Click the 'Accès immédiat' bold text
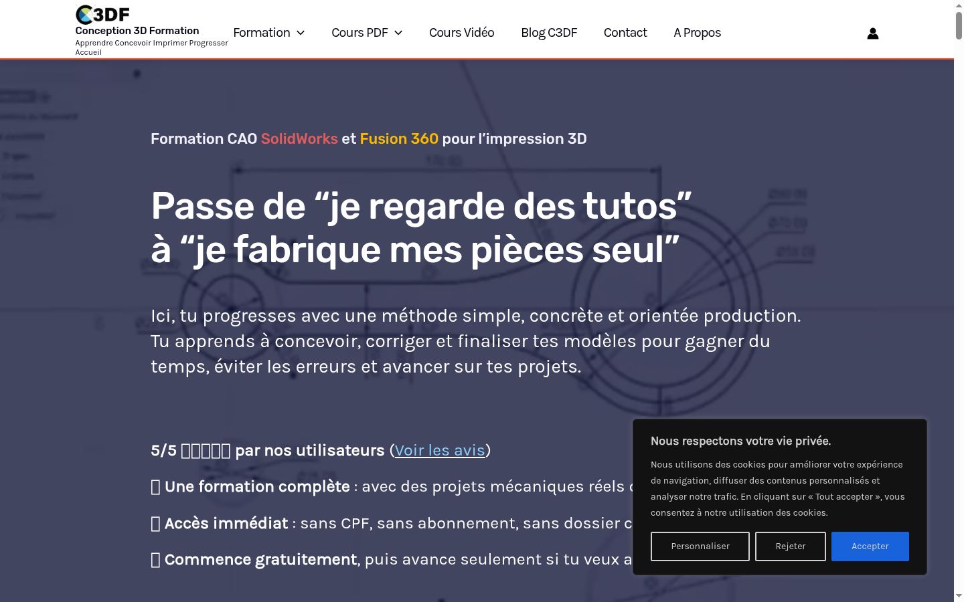This screenshot has height=602, width=964. click(x=226, y=523)
